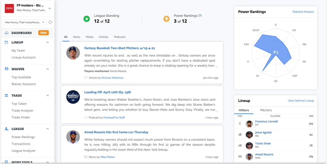Image resolution: width=327 pixels, height=164 pixels.
Task: Select the Articles feed tab
Action: click(x=104, y=37)
